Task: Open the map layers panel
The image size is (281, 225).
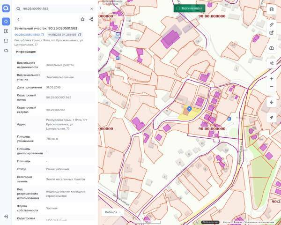Action: [272, 9]
